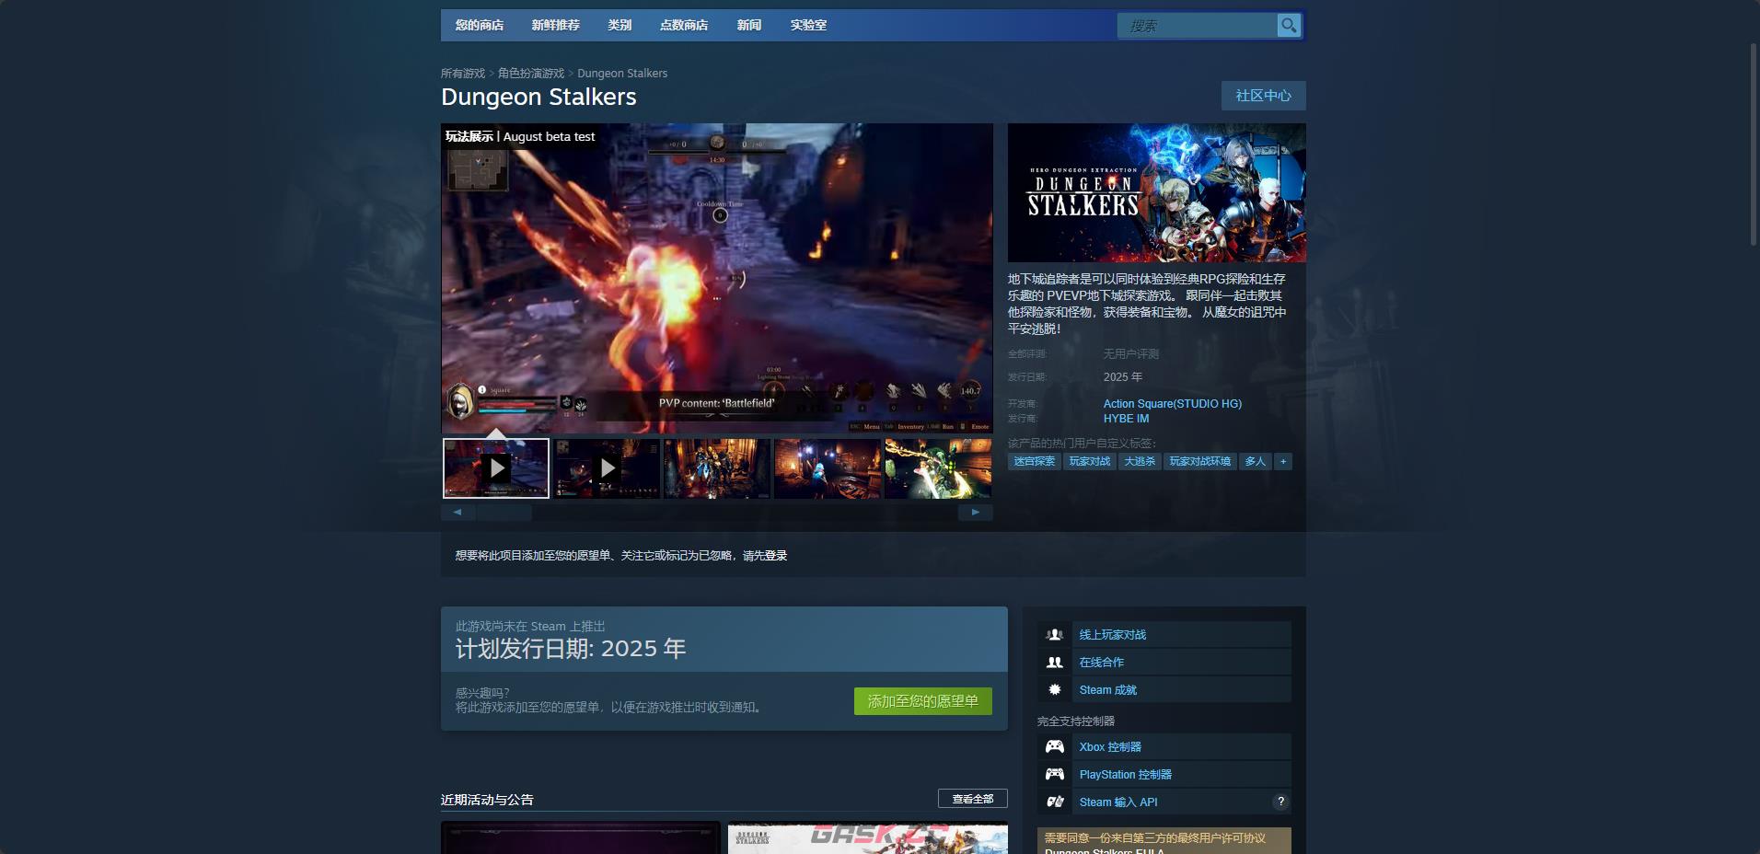Select the 玩家对战环境 tag
This screenshot has width=1760, height=854.
[x=1199, y=462]
